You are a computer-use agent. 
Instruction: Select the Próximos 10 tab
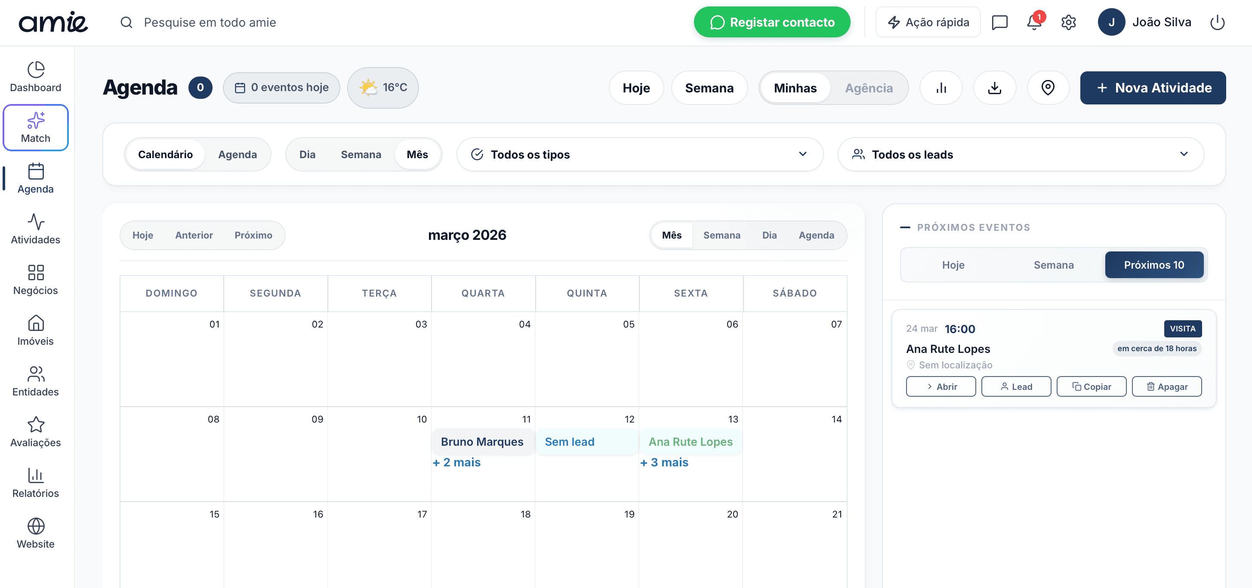click(1154, 265)
